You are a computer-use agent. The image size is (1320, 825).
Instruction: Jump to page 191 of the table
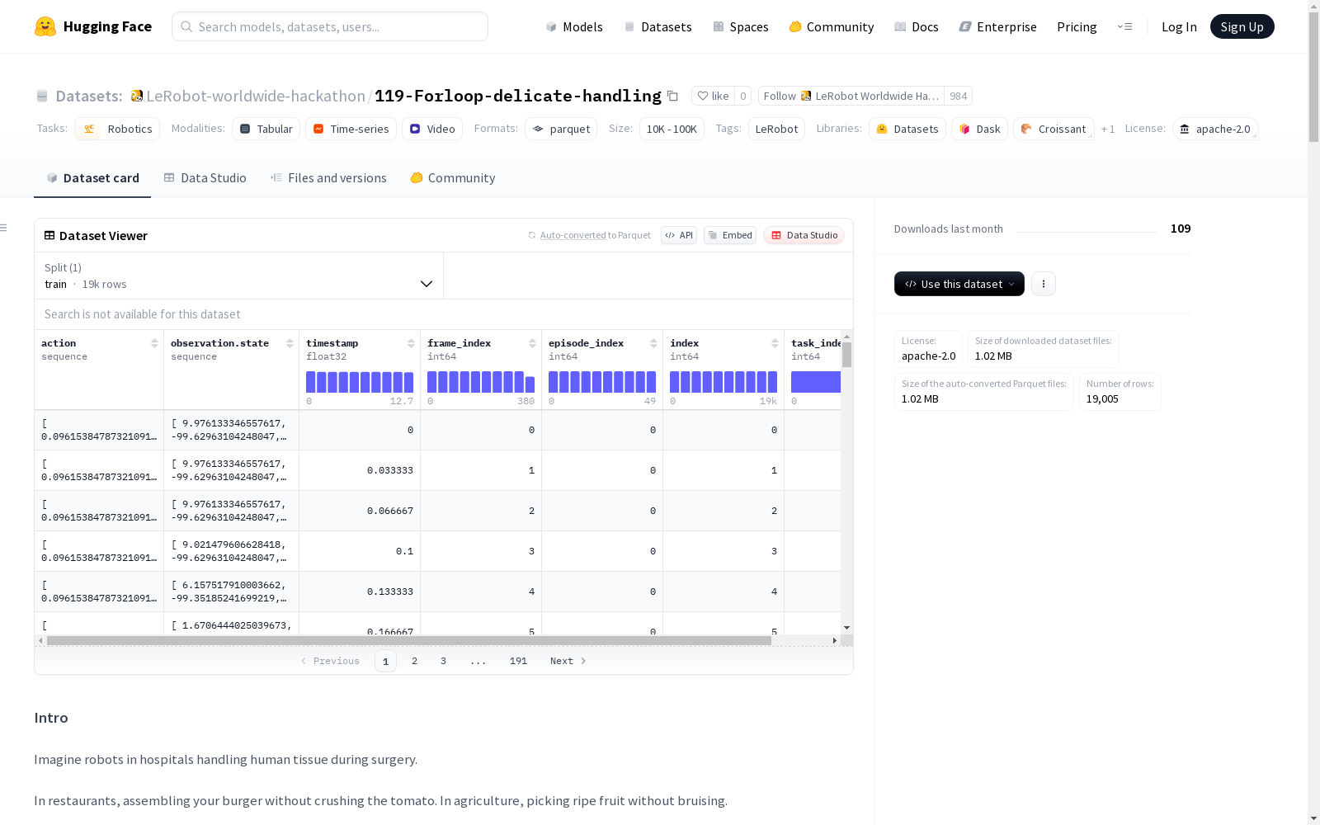pyautogui.click(x=518, y=661)
